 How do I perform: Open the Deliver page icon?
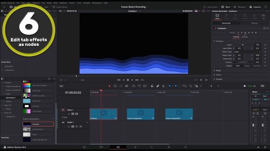(x=186, y=147)
